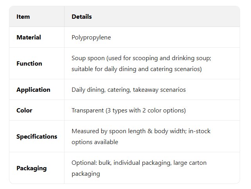Select the 'Packaging' row label
Image resolution: width=251 pixels, height=189 pixels.
click(31, 168)
